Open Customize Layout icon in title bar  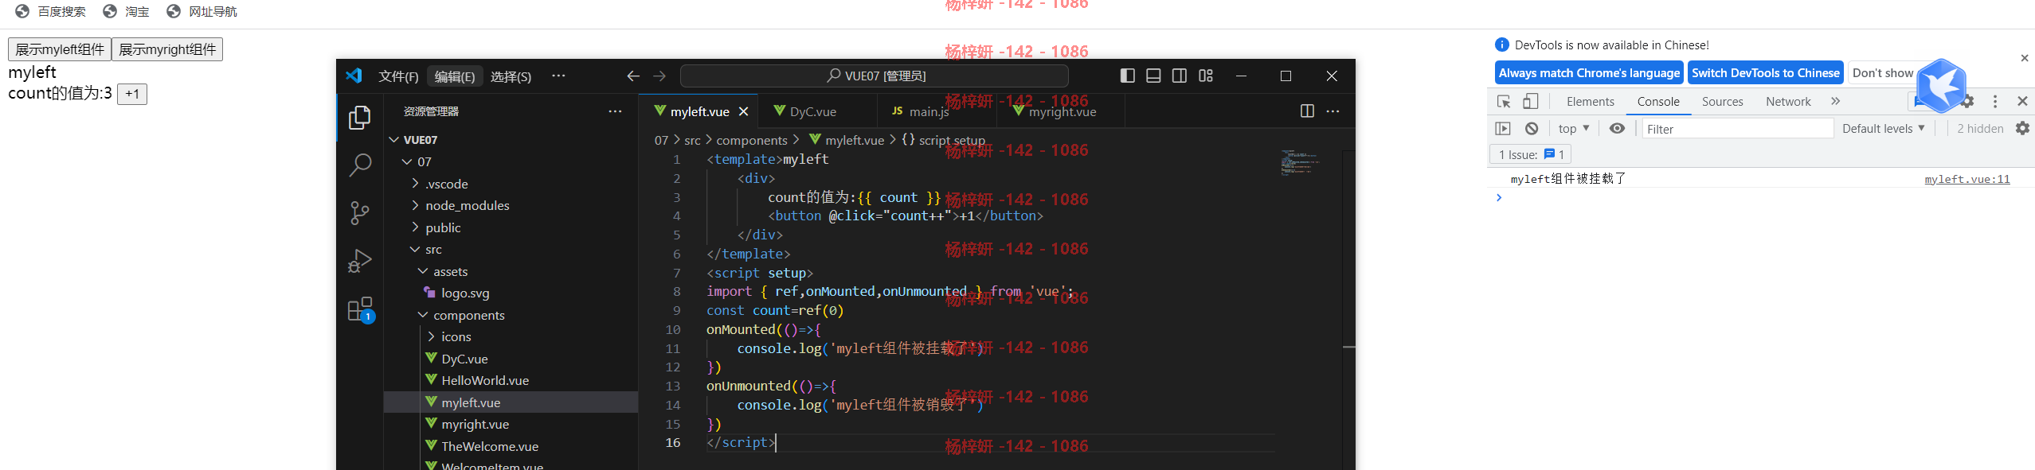[1206, 76]
